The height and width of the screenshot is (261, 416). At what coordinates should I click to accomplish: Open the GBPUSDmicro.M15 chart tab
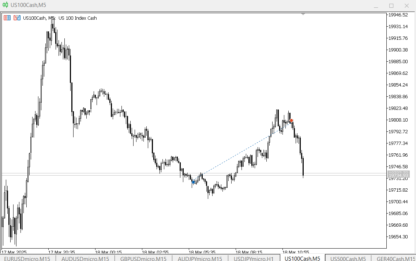tap(143, 258)
